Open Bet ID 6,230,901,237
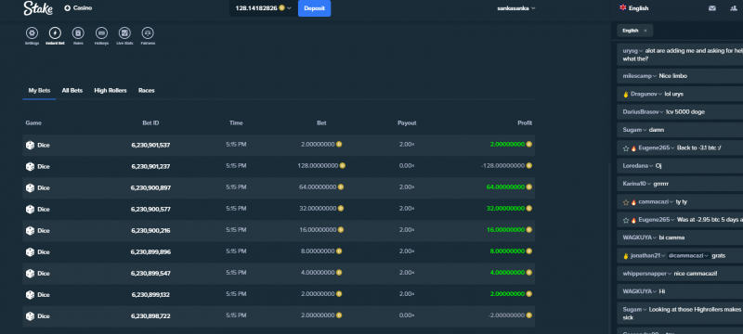 pos(150,166)
